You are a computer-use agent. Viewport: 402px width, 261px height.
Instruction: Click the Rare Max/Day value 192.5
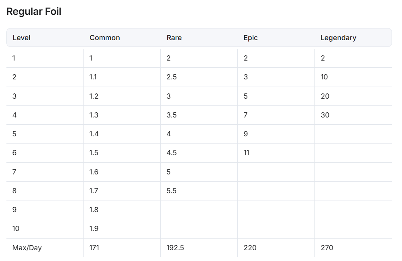click(x=175, y=248)
